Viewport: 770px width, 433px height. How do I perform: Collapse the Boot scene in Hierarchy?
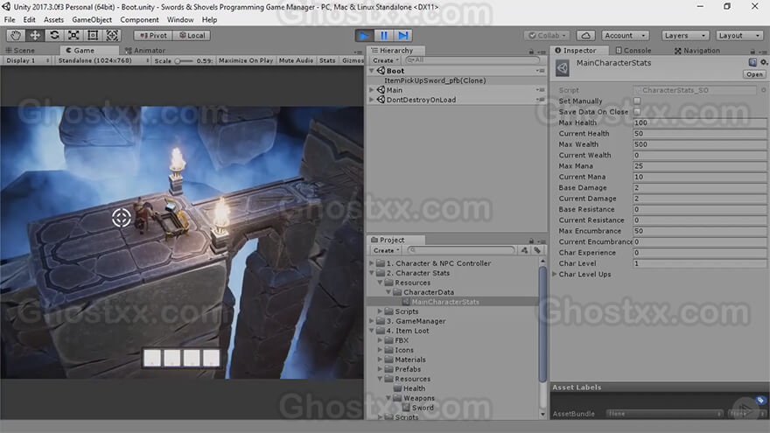372,71
